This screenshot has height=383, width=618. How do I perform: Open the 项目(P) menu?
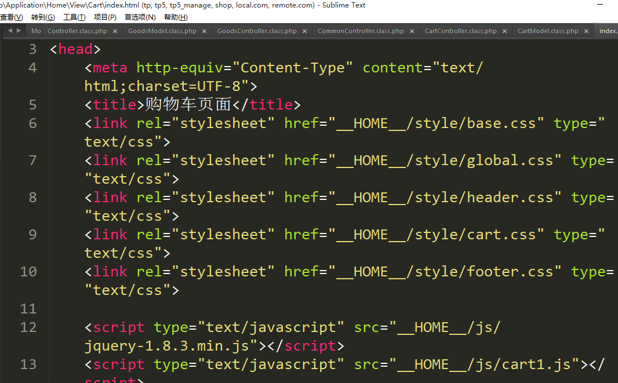point(105,17)
